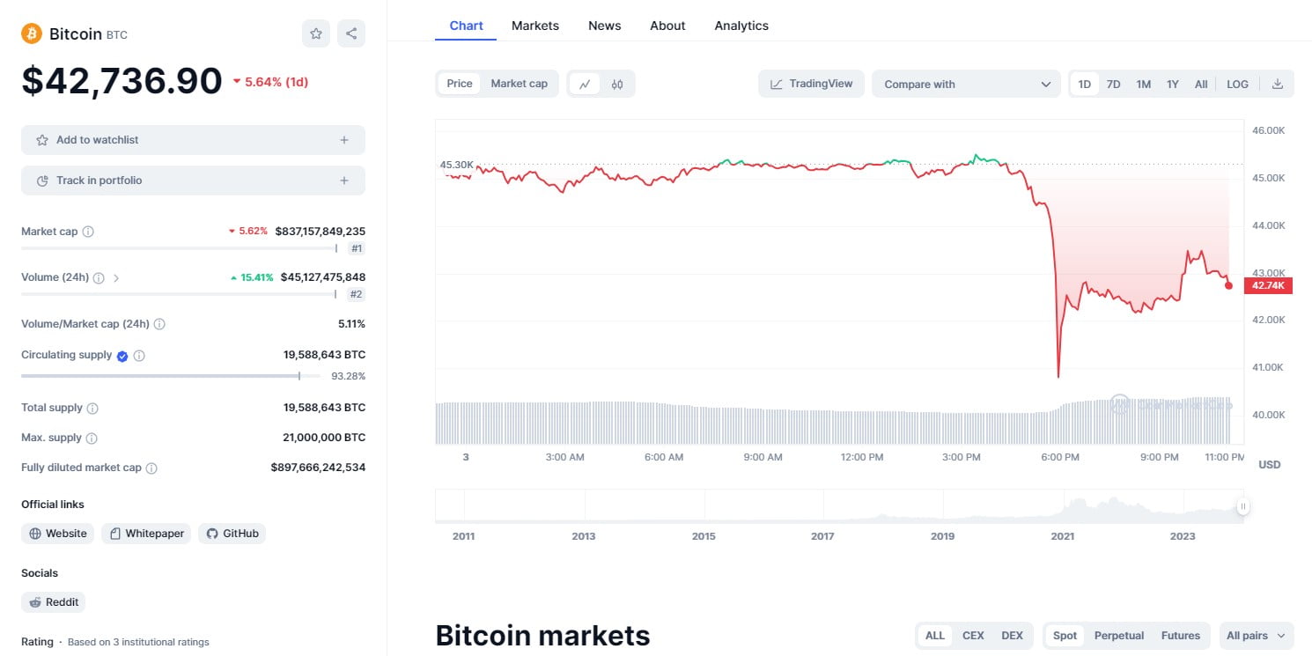
Task: Show Perpetual markets
Action: [1119, 636]
